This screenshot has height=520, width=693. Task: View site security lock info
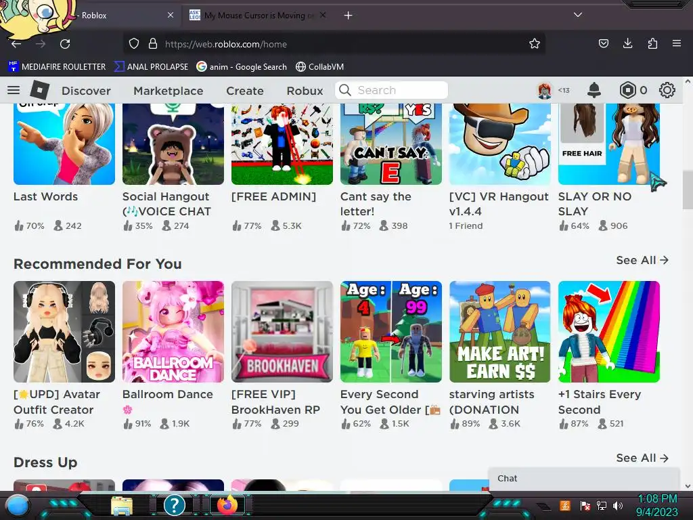[x=153, y=44]
